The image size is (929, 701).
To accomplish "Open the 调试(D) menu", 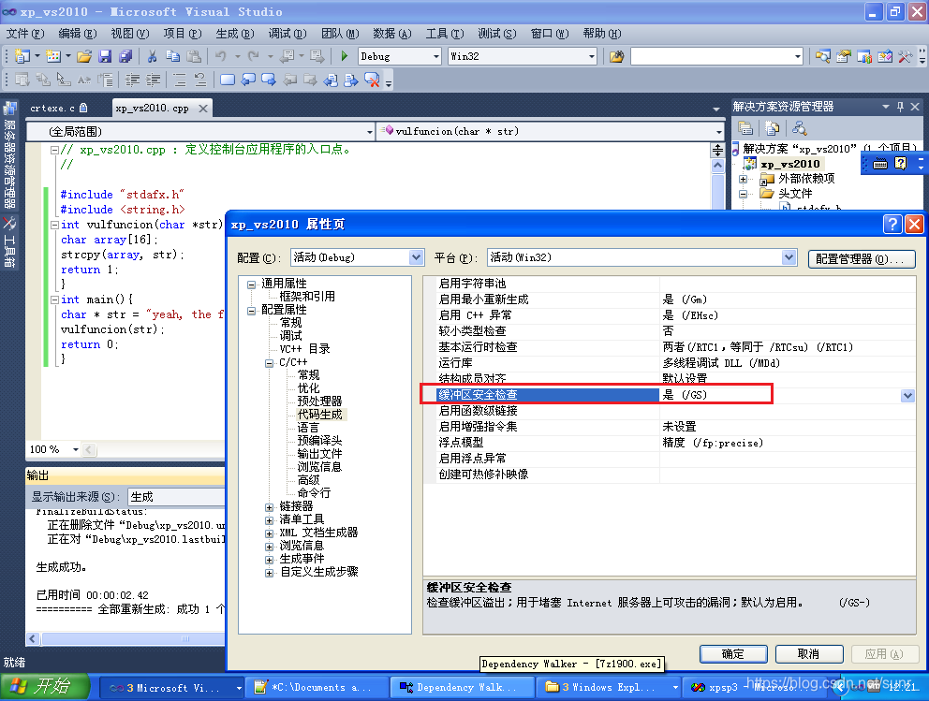I will point(288,34).
